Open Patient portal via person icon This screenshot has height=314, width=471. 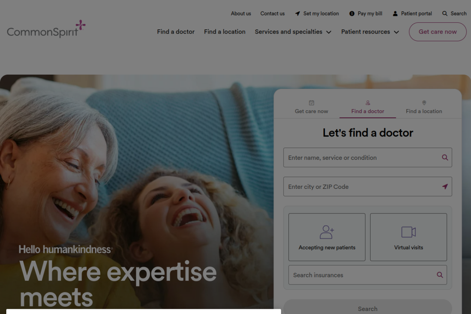coord(395,14)
